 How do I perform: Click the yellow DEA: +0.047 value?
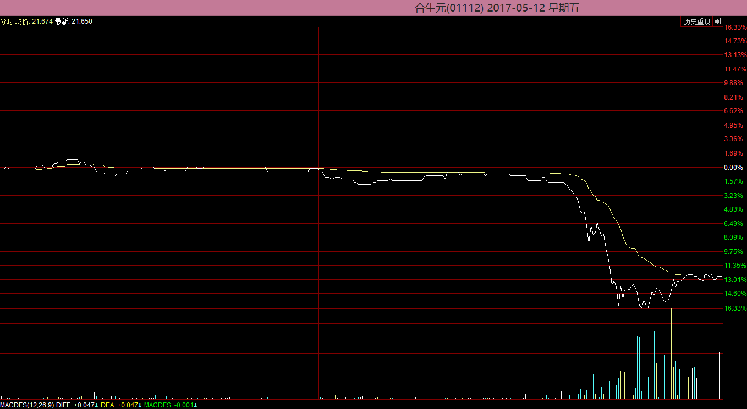click(121, 405)
